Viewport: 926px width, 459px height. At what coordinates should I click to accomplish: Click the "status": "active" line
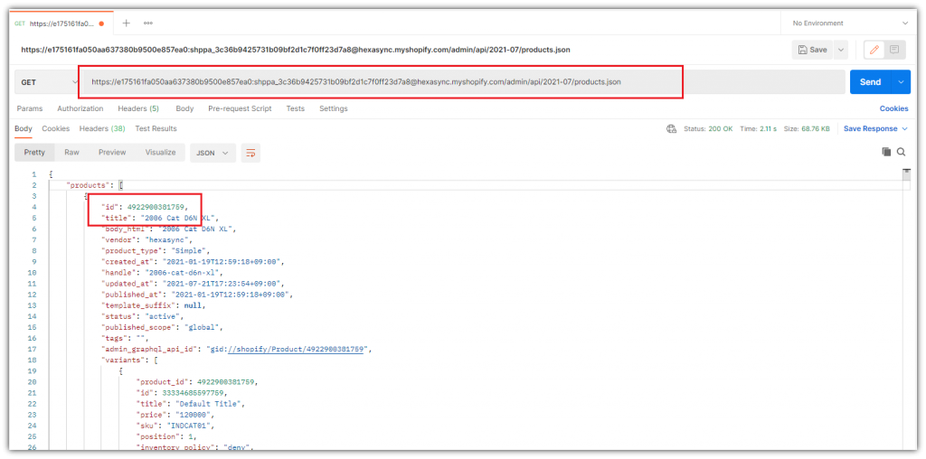pyautogui.click(x=143, y=316)
